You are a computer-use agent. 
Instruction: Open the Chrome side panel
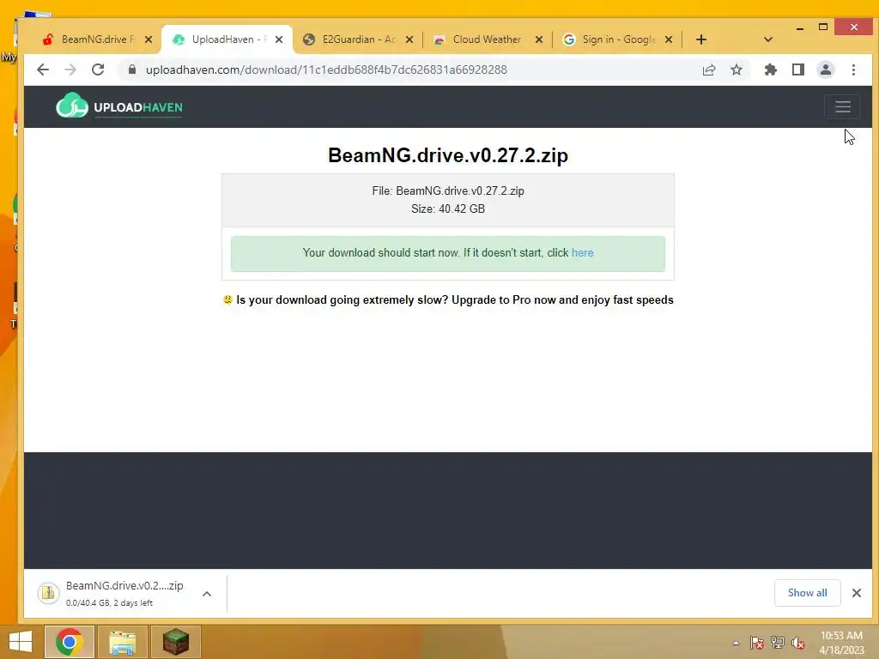[797, 70]
